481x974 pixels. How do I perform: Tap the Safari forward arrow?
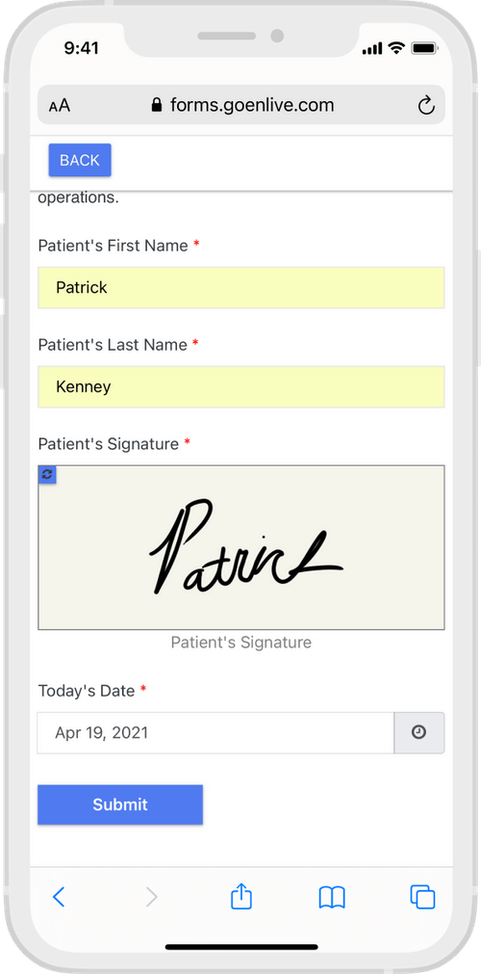point(151,896)
